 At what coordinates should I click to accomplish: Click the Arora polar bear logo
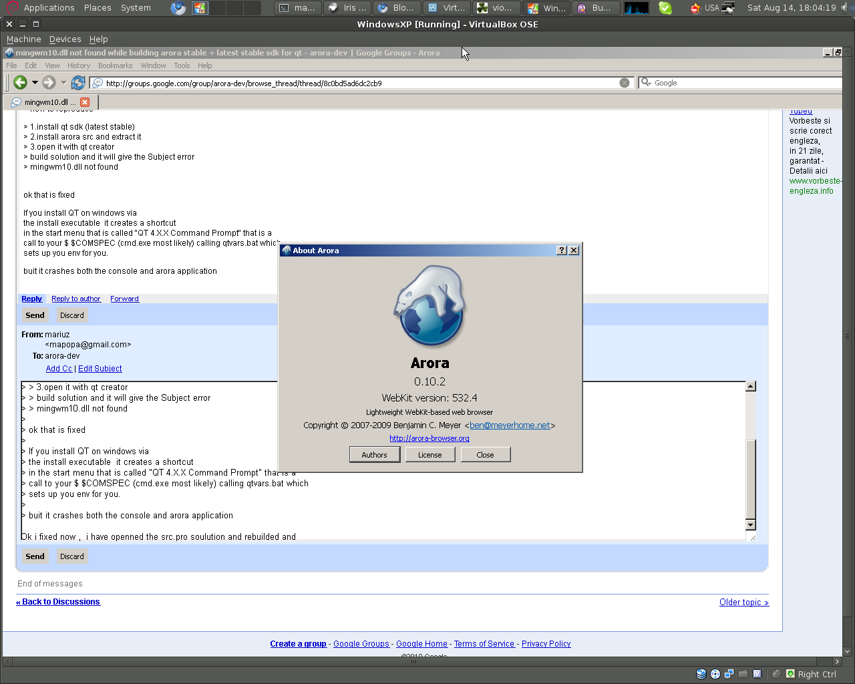click(x=430, y=306)
